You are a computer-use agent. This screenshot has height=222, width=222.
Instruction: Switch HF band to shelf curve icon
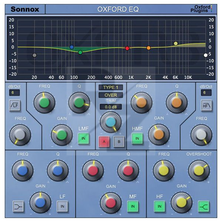[203, 206]
